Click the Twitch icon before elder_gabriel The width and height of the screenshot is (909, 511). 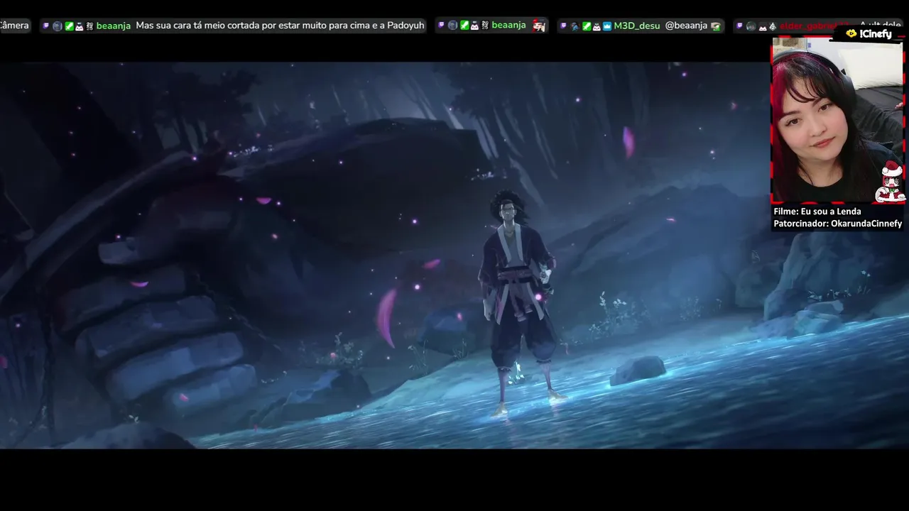click(739, 26)
